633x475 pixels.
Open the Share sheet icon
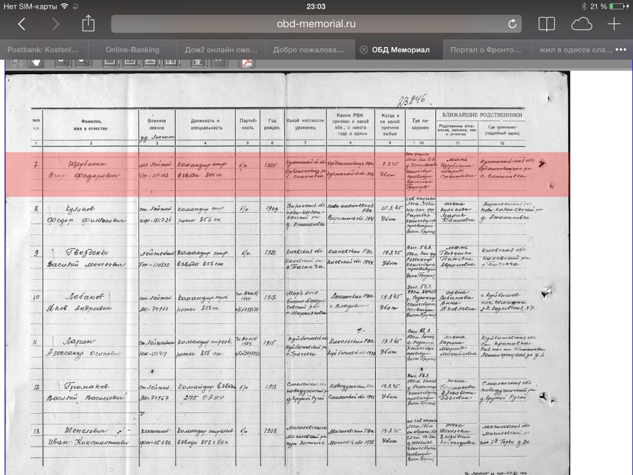pos(88,24)
